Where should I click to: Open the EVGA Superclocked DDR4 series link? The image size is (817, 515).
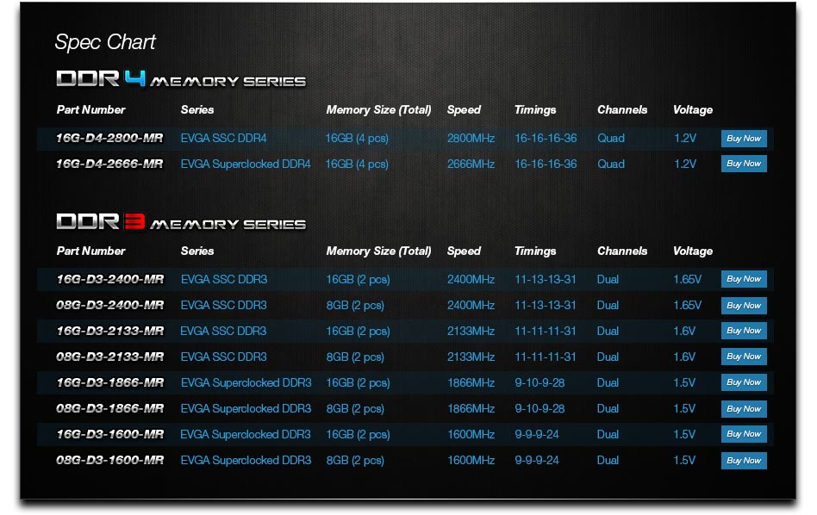point(245,164)
